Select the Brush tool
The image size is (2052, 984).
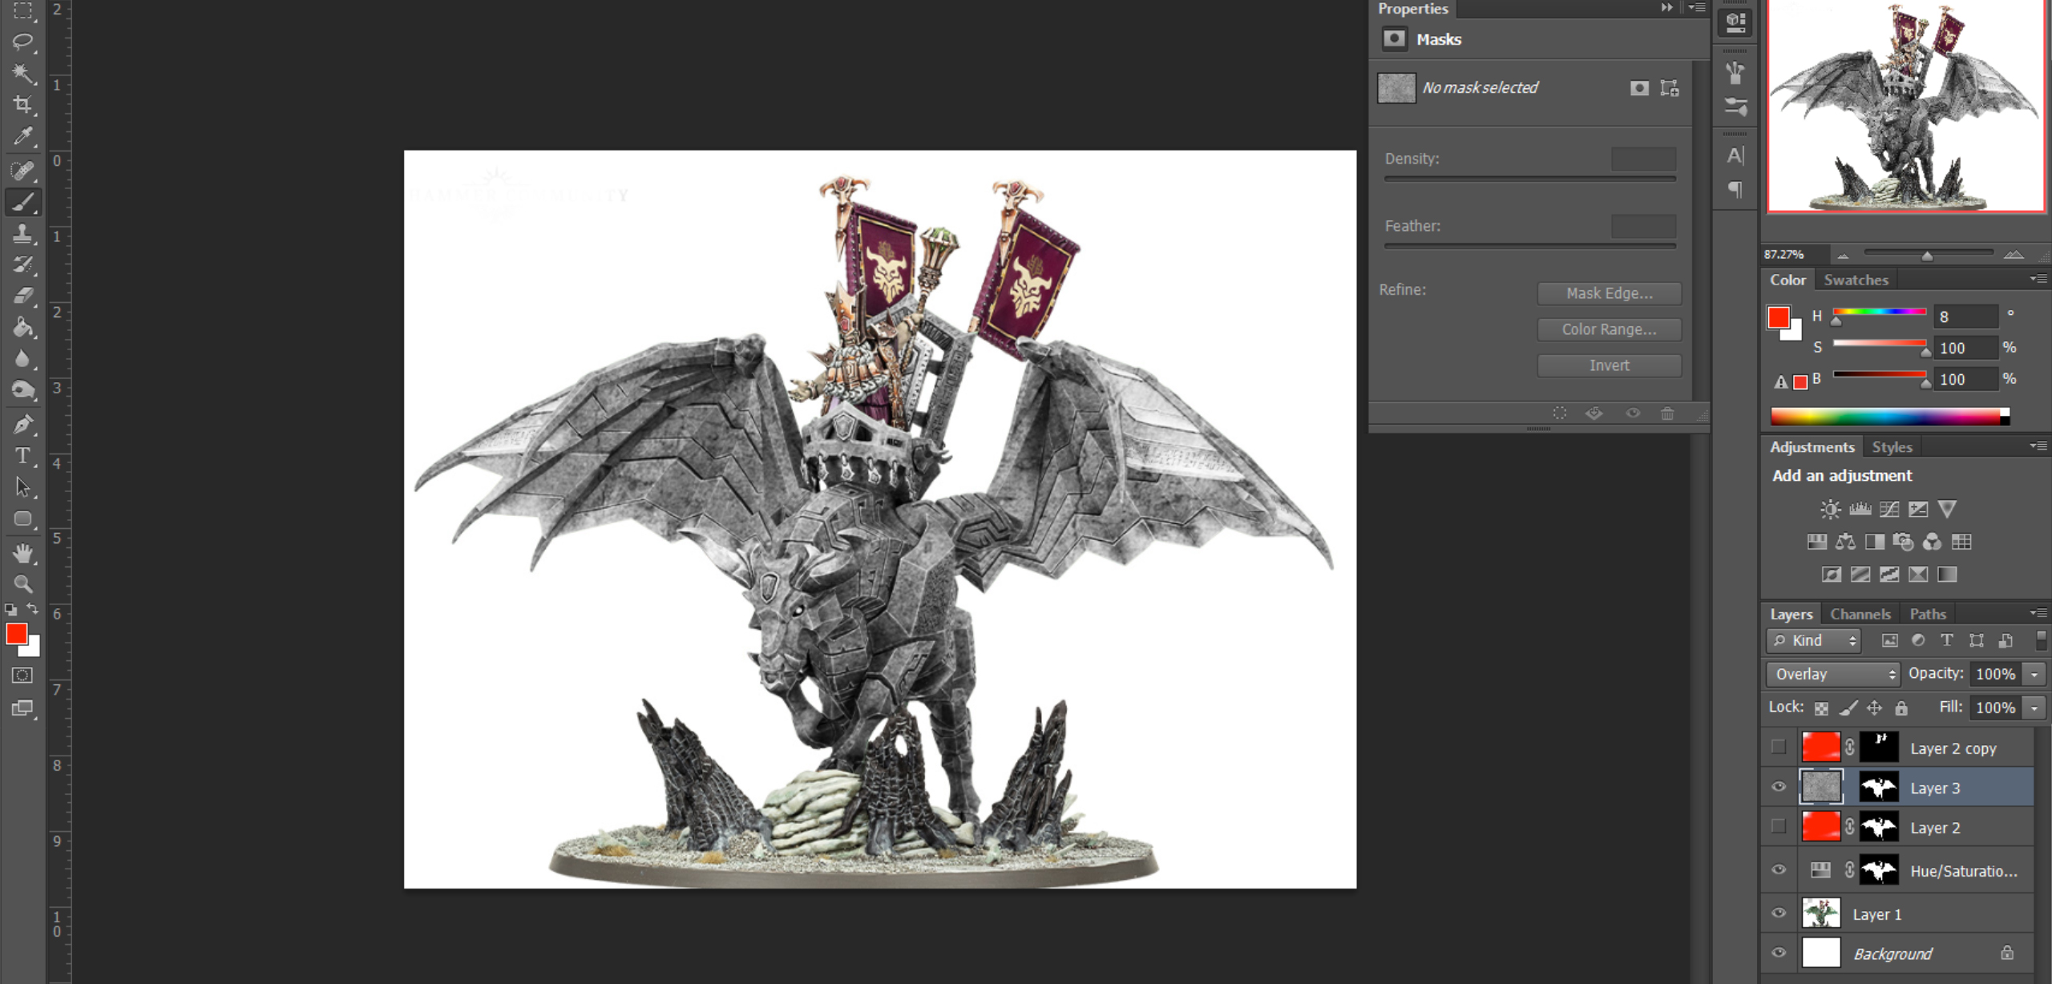click(x=22, y=202)
